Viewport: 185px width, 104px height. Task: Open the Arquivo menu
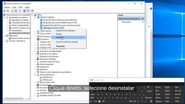coord(7,7)
